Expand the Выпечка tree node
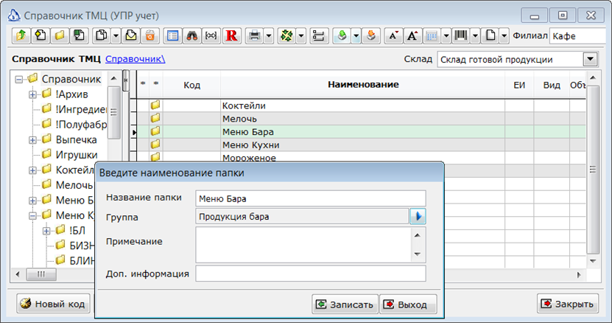This screenshot has height=323, width=612. click(33, 140)
